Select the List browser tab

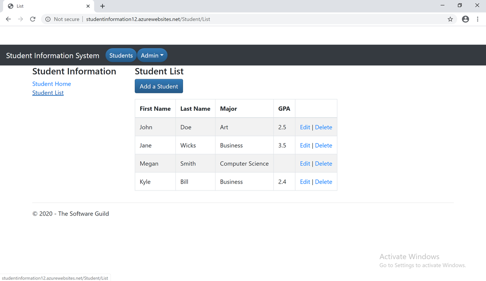pyautogui.click(x=48, y=6)
